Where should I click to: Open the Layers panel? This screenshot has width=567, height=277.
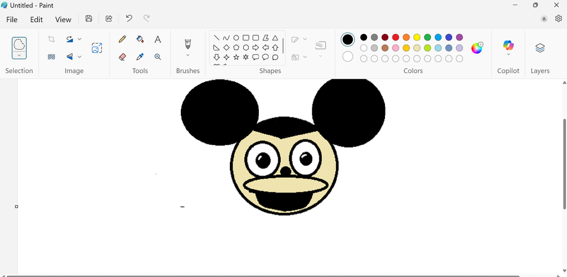coord(540,48)
